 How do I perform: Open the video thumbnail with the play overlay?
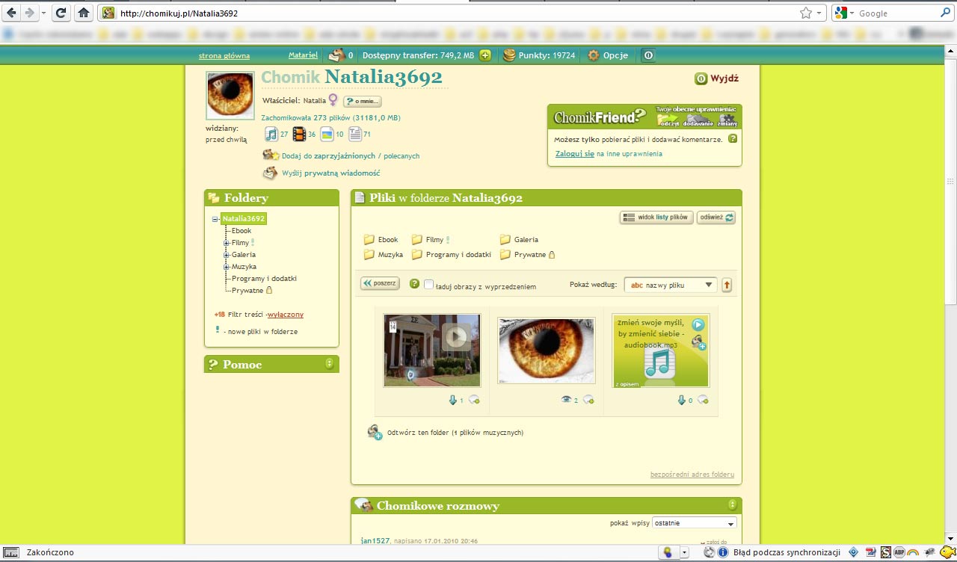pos(432,351)
